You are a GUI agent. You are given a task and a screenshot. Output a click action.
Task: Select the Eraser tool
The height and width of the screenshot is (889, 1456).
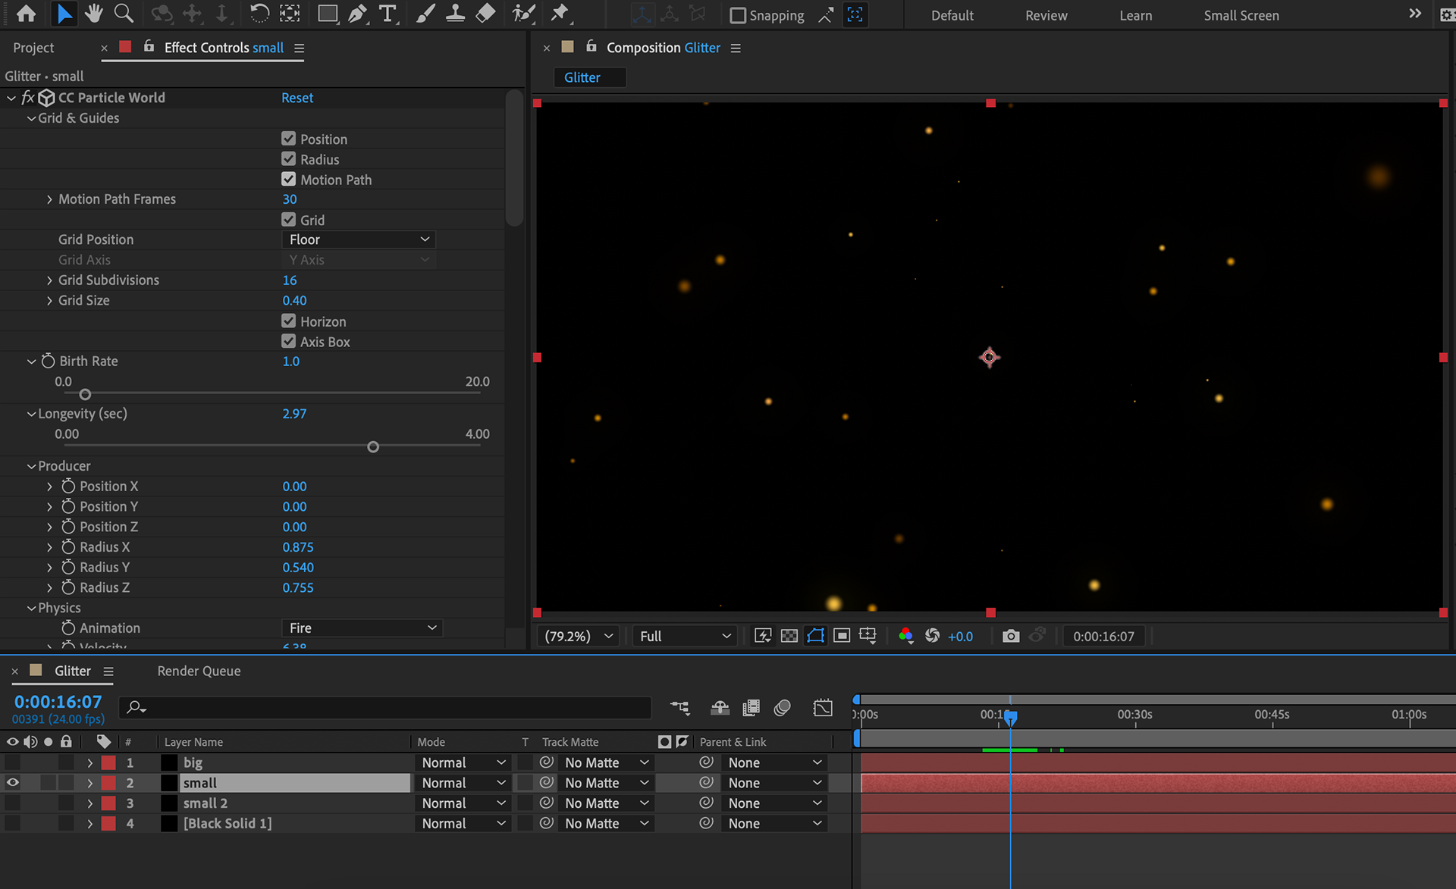click(485, 14)
